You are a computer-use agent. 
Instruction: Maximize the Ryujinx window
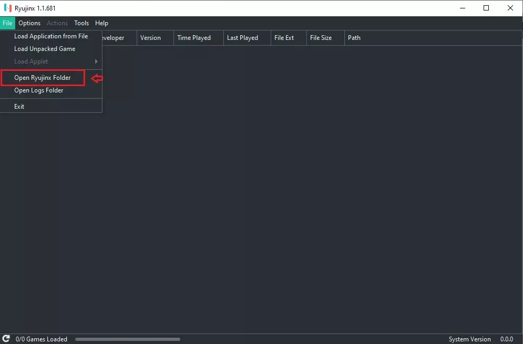pos(486,8)
